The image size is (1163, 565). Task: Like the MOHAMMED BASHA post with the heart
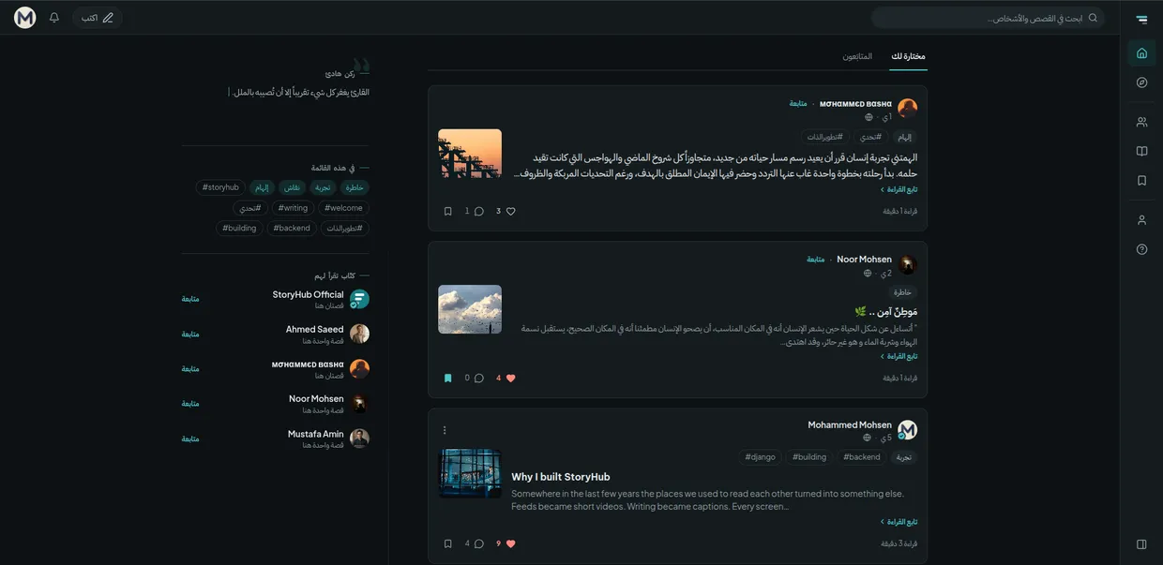(x=511, y=211)
